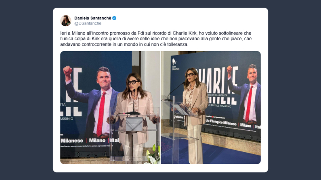Click the red tie on the left poster
The height and width of the screenshot is (180, 321).
101,114
